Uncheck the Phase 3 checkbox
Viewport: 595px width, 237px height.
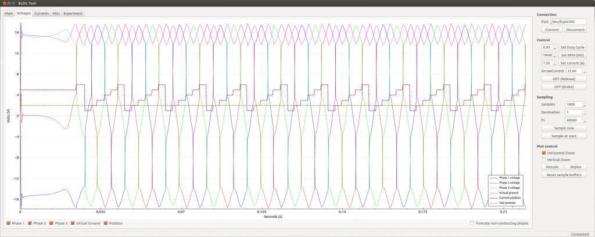point(51,223)
